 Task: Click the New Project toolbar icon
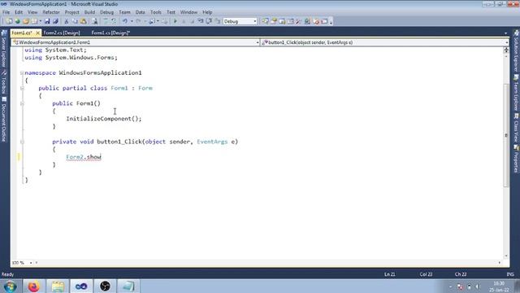[9, 21]
